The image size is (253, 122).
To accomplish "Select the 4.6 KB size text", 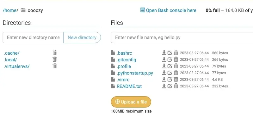I will [x=217, y=80].
